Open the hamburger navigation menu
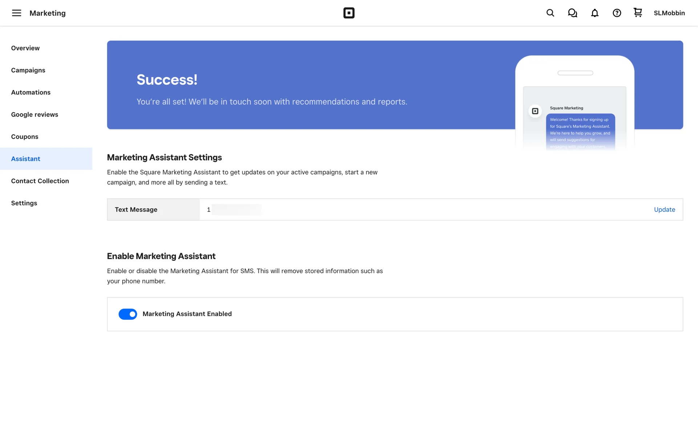The image size is (698, 436). [x=16, y=13]
